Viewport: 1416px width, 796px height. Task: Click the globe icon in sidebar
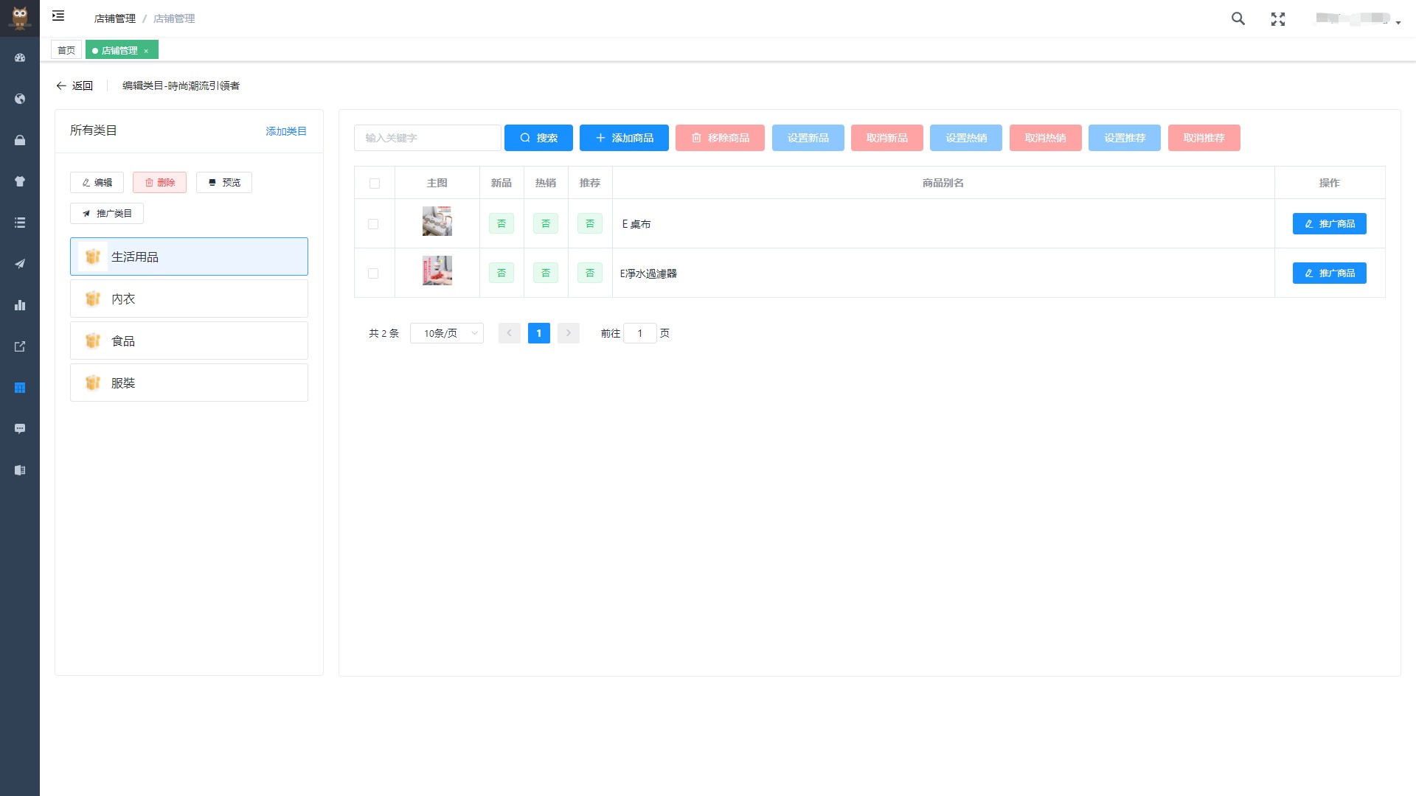pos(20,99)
